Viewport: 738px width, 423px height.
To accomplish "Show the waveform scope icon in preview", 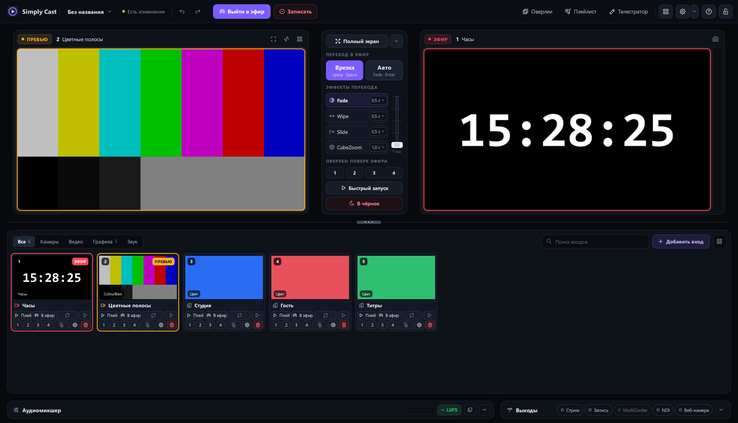I will click(x=286, y=39).
